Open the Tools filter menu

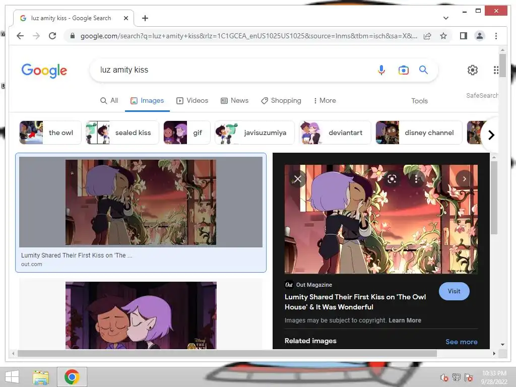click(419, 101)
